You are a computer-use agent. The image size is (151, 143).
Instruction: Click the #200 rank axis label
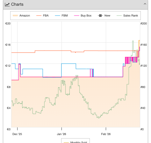pos(144,24)
